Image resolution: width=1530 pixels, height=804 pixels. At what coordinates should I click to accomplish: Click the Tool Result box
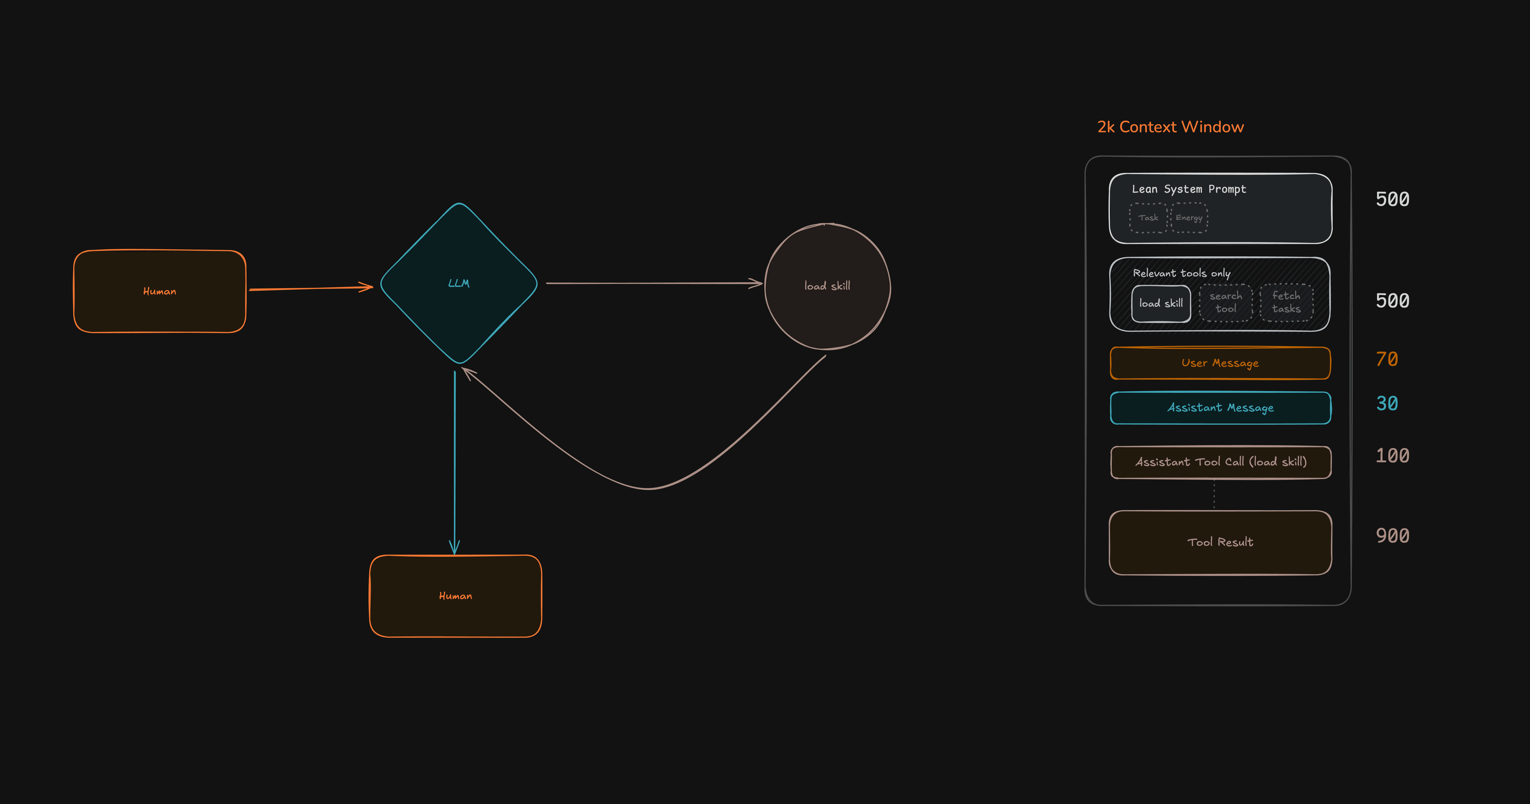tap(1220, 543)
